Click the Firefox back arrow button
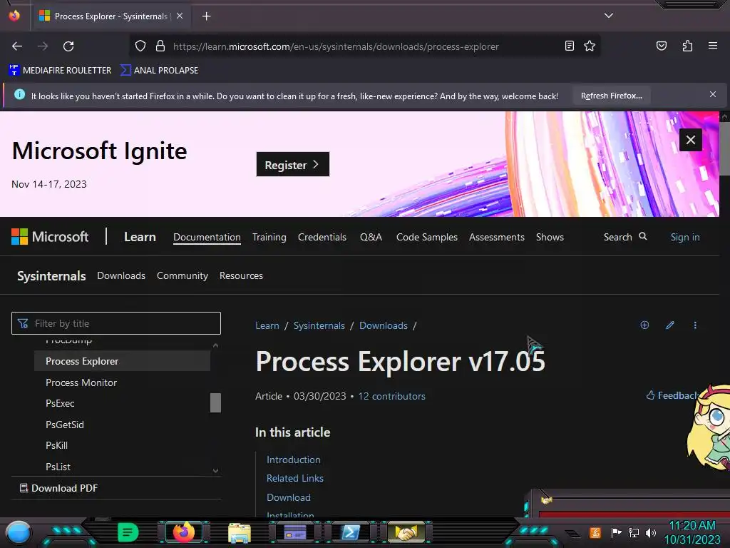The image size is (730, 548). tap(17, 46)
